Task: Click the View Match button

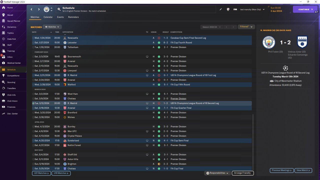Action: (303, 170)
